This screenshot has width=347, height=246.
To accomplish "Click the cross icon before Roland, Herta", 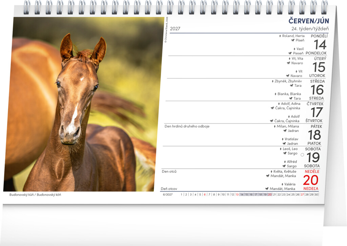I will 280,36.
